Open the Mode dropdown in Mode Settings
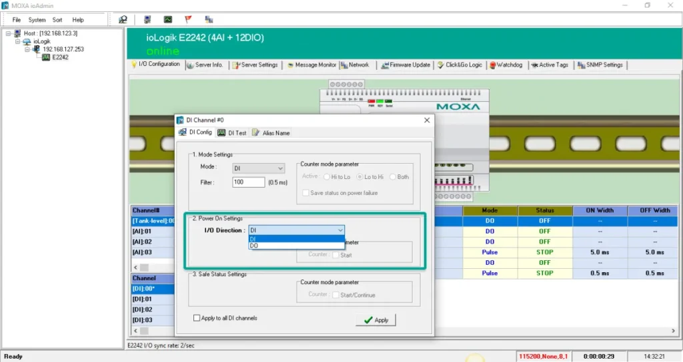This screenshot has width=683, height=362. click(258, 168)
